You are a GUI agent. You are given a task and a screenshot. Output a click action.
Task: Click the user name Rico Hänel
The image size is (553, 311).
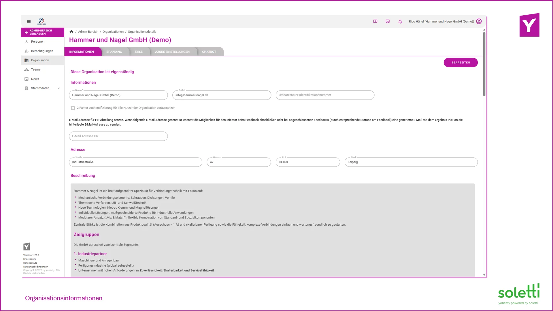pos(441,22)
